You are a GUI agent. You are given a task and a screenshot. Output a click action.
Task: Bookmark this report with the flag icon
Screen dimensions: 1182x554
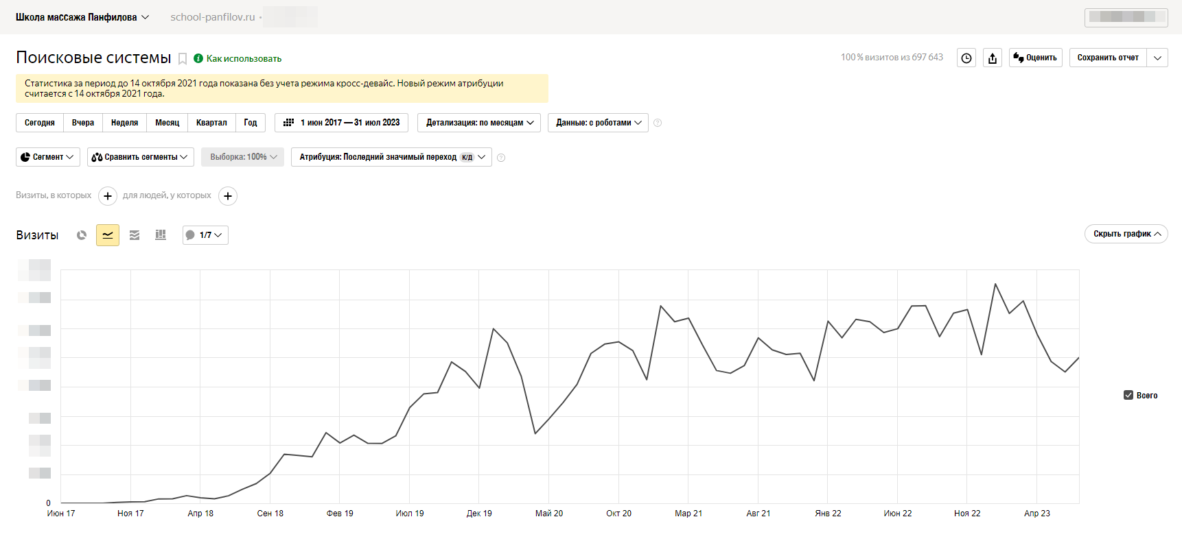coord(183,59)
